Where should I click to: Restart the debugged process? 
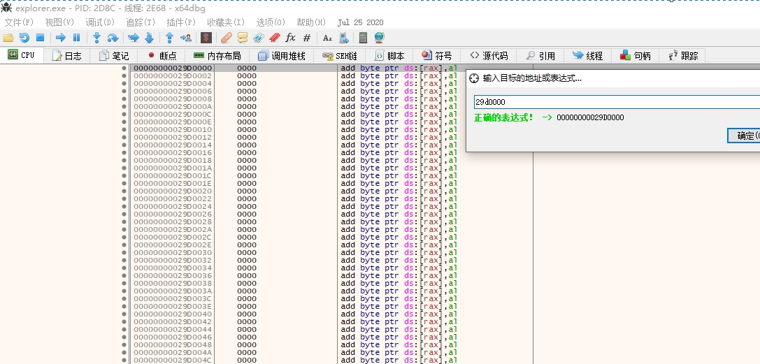24,38
